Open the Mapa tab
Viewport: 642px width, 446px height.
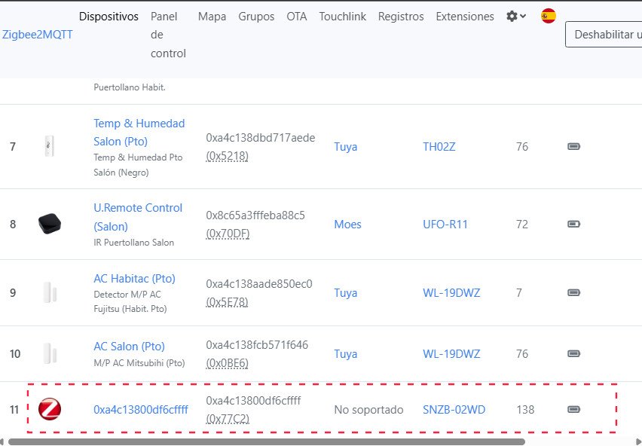(212, 17)
